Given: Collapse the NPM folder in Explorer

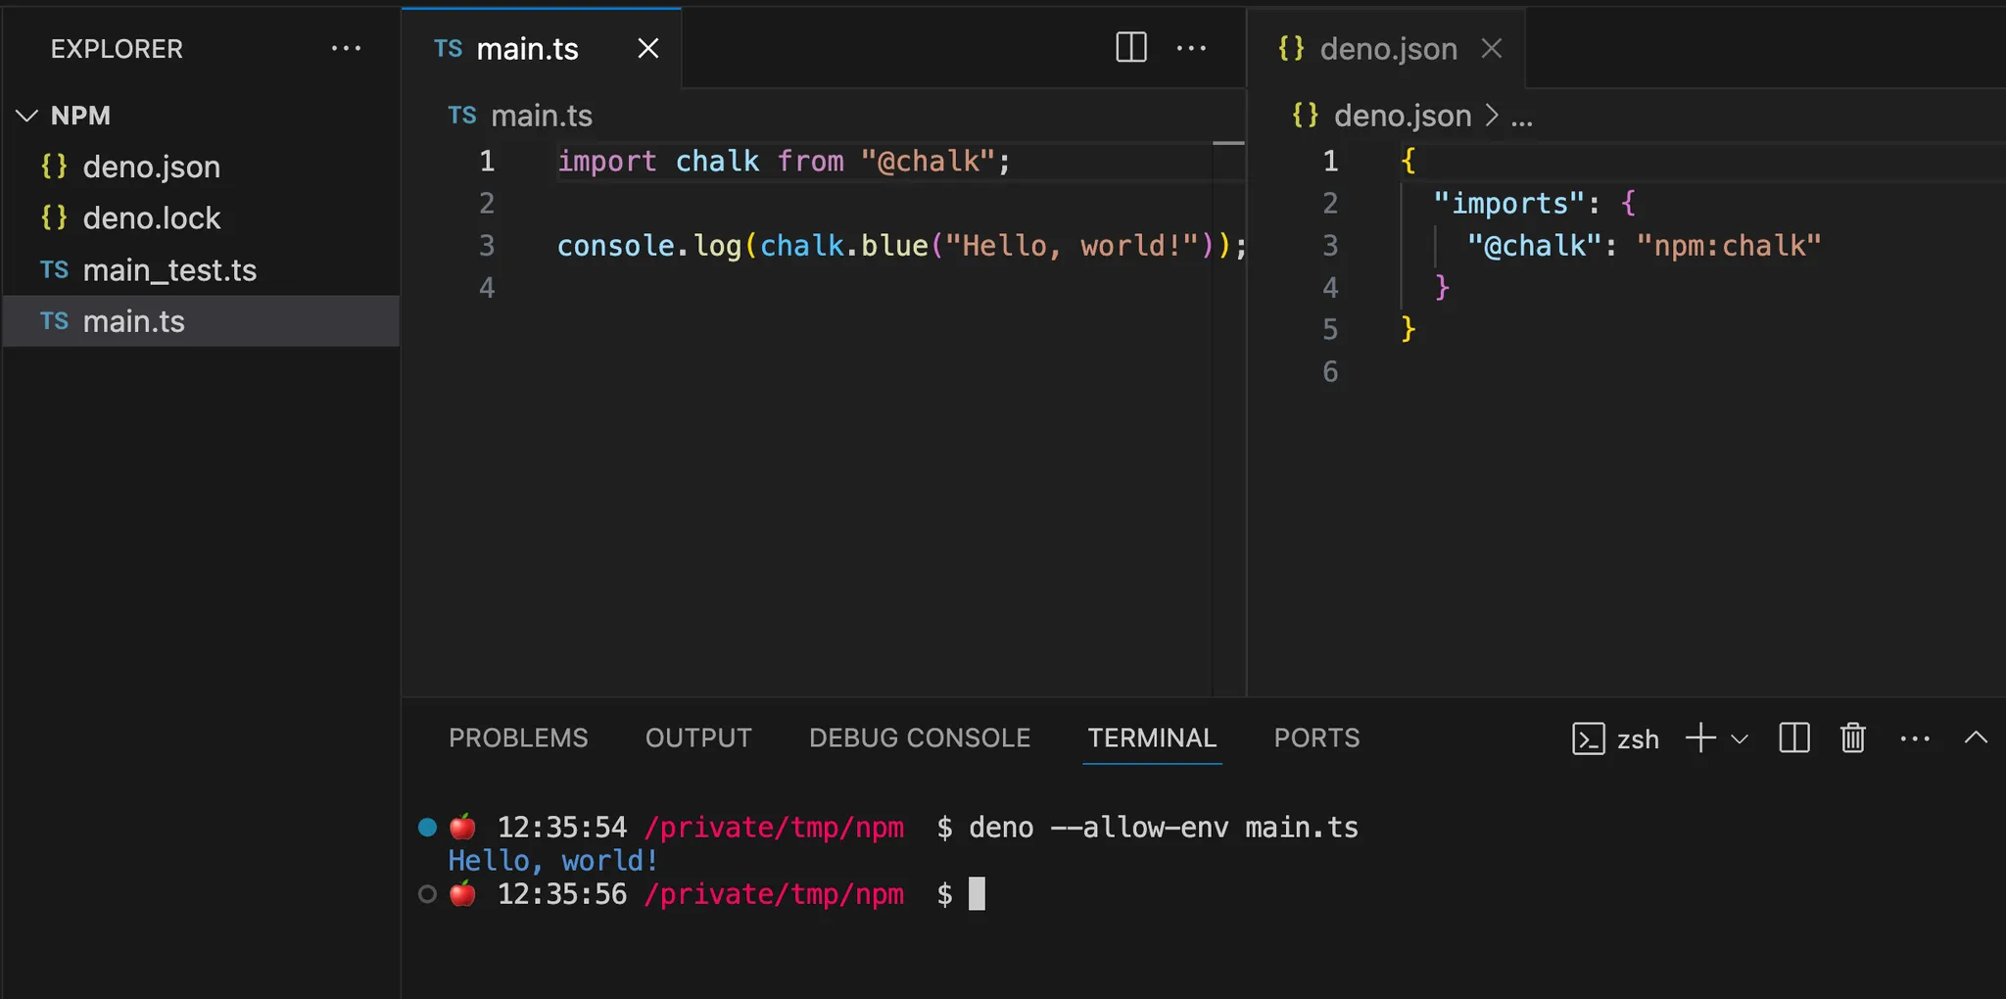Looking at the screenshot, I should [26, 116].
